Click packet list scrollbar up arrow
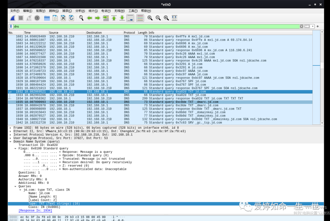Image resolution: width=330 pixels, height=221 pixels. click(322, 32)
